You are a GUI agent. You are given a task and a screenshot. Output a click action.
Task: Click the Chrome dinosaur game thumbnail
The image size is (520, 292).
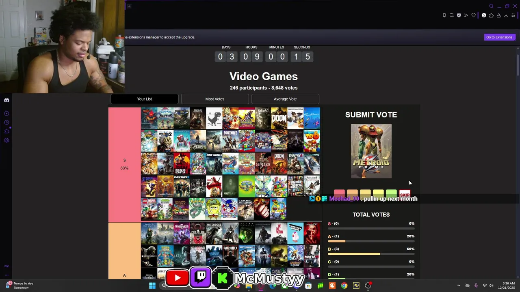point(214,118)
